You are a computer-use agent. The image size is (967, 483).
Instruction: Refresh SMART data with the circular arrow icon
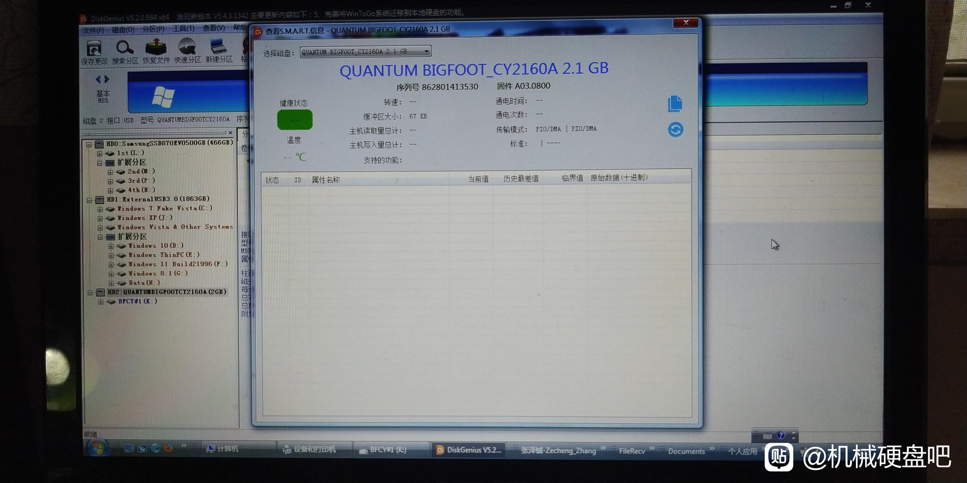click(676, 130)
